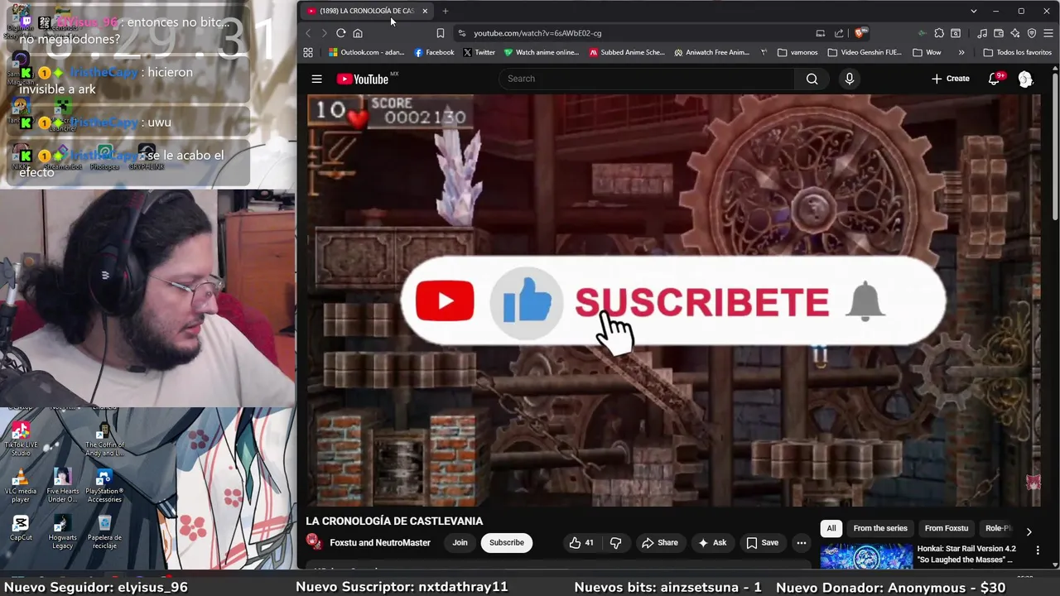Open browser tab search dropdown arrow
1060x596 pixels.
(974, 11)
